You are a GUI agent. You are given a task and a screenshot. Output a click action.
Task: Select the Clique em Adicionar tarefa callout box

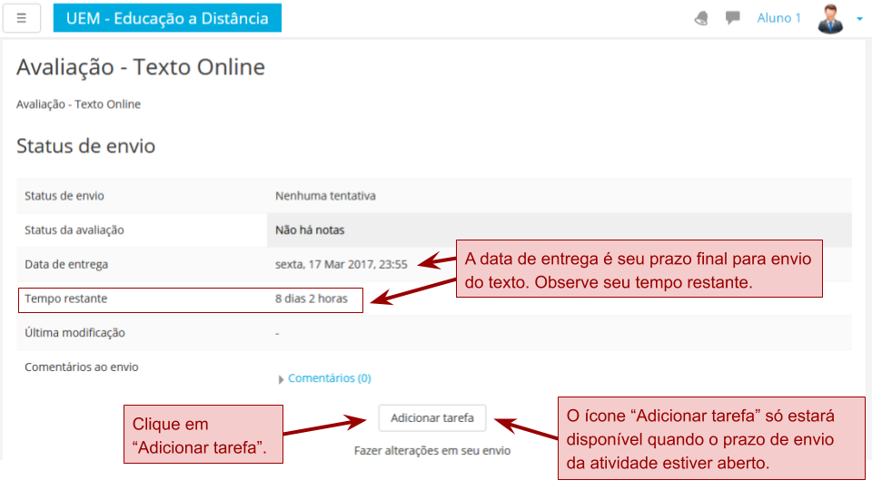(203, 435)
